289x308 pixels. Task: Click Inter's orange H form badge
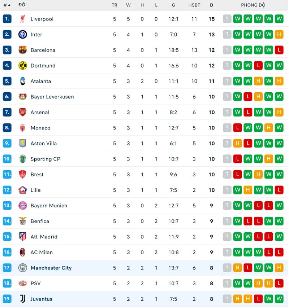pyautogui.click(x=279, y=35)
